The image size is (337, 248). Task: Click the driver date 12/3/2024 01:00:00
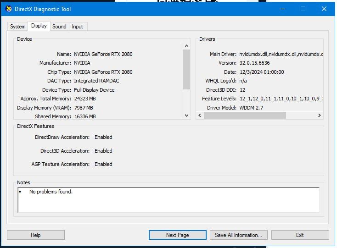262,72
